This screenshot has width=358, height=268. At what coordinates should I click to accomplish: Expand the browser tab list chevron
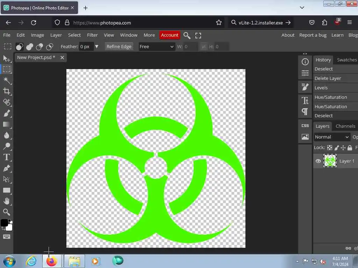[302, 8]
